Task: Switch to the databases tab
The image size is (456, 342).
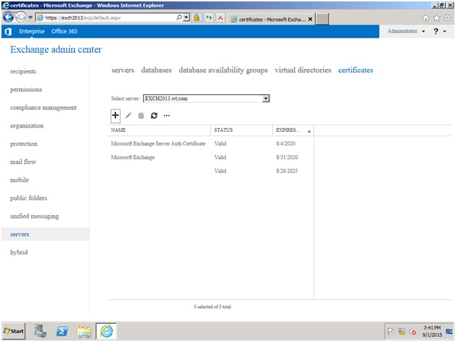Action: click(156, 70)
